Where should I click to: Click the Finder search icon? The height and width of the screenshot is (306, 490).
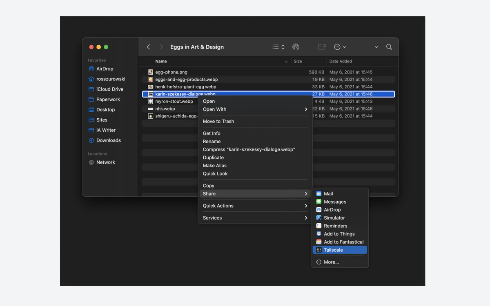389,47
